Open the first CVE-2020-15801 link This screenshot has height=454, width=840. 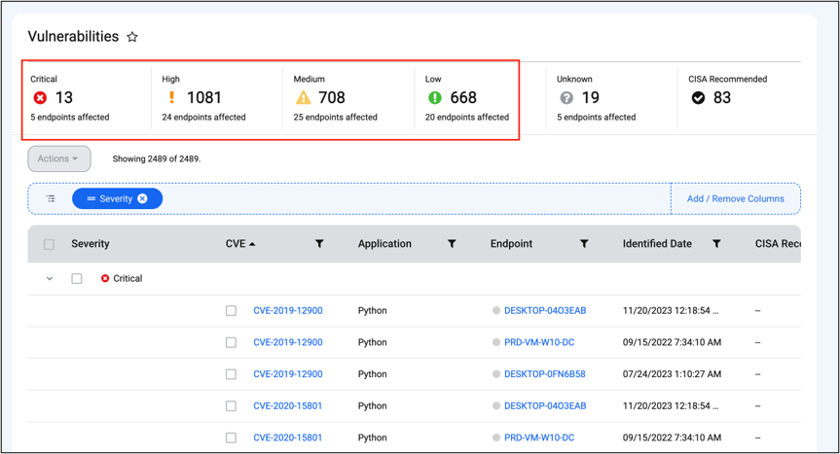[287, 405]
